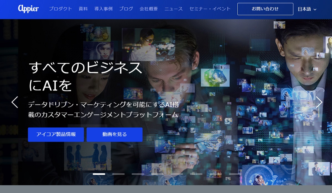Screen dimensions: 332x193
Task: Select the fourth carousel indicator
Action: [157, 174]
